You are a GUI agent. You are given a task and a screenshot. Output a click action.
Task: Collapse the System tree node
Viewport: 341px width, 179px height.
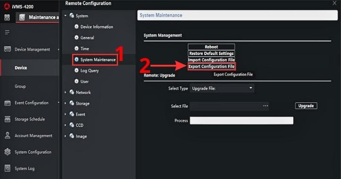click(65, 16)
